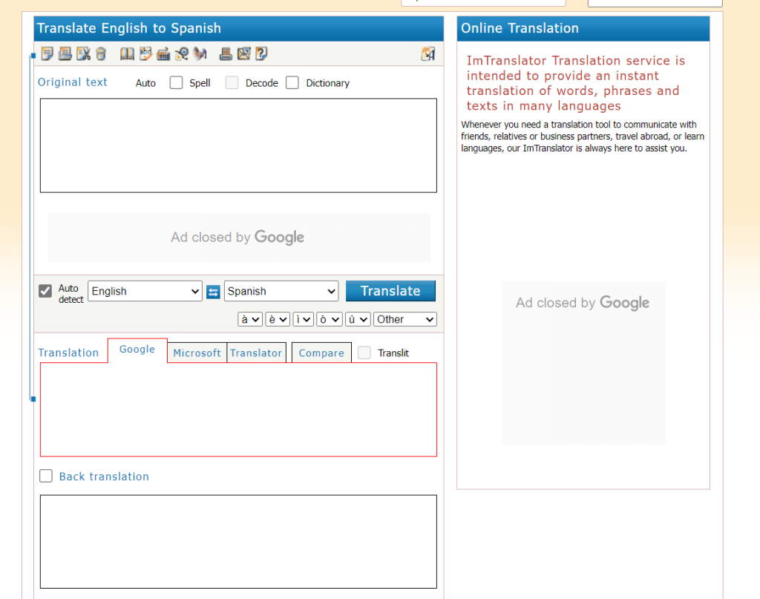Switch to the Translator tab

coord(256,353)
